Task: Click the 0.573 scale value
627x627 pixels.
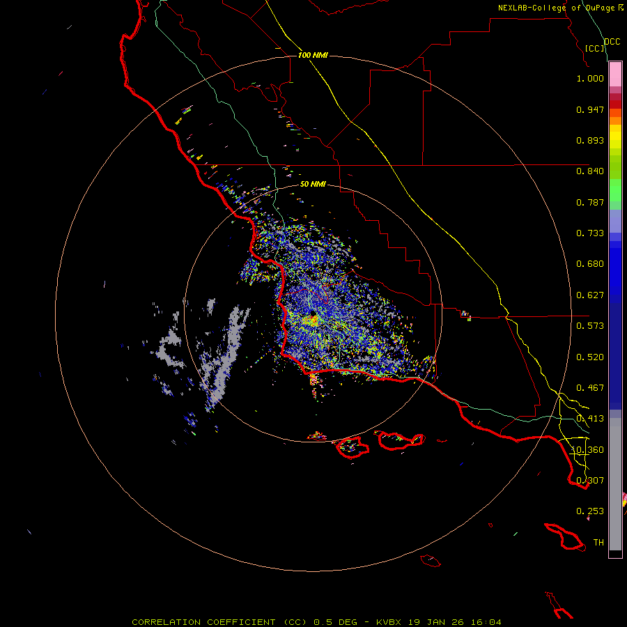Action: (x=590, y=326)
